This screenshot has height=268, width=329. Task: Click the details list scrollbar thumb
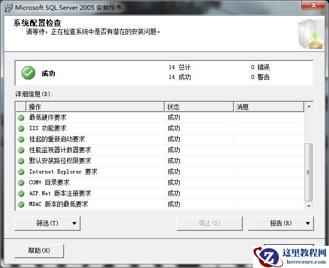[308, 172]
